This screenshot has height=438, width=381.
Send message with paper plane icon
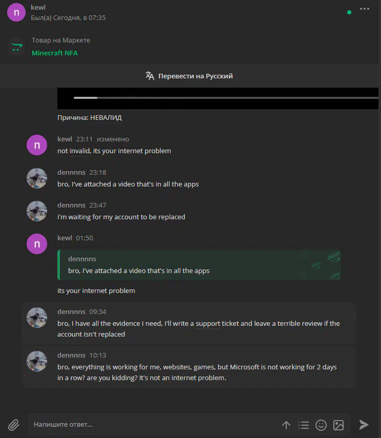pos(364,425)
